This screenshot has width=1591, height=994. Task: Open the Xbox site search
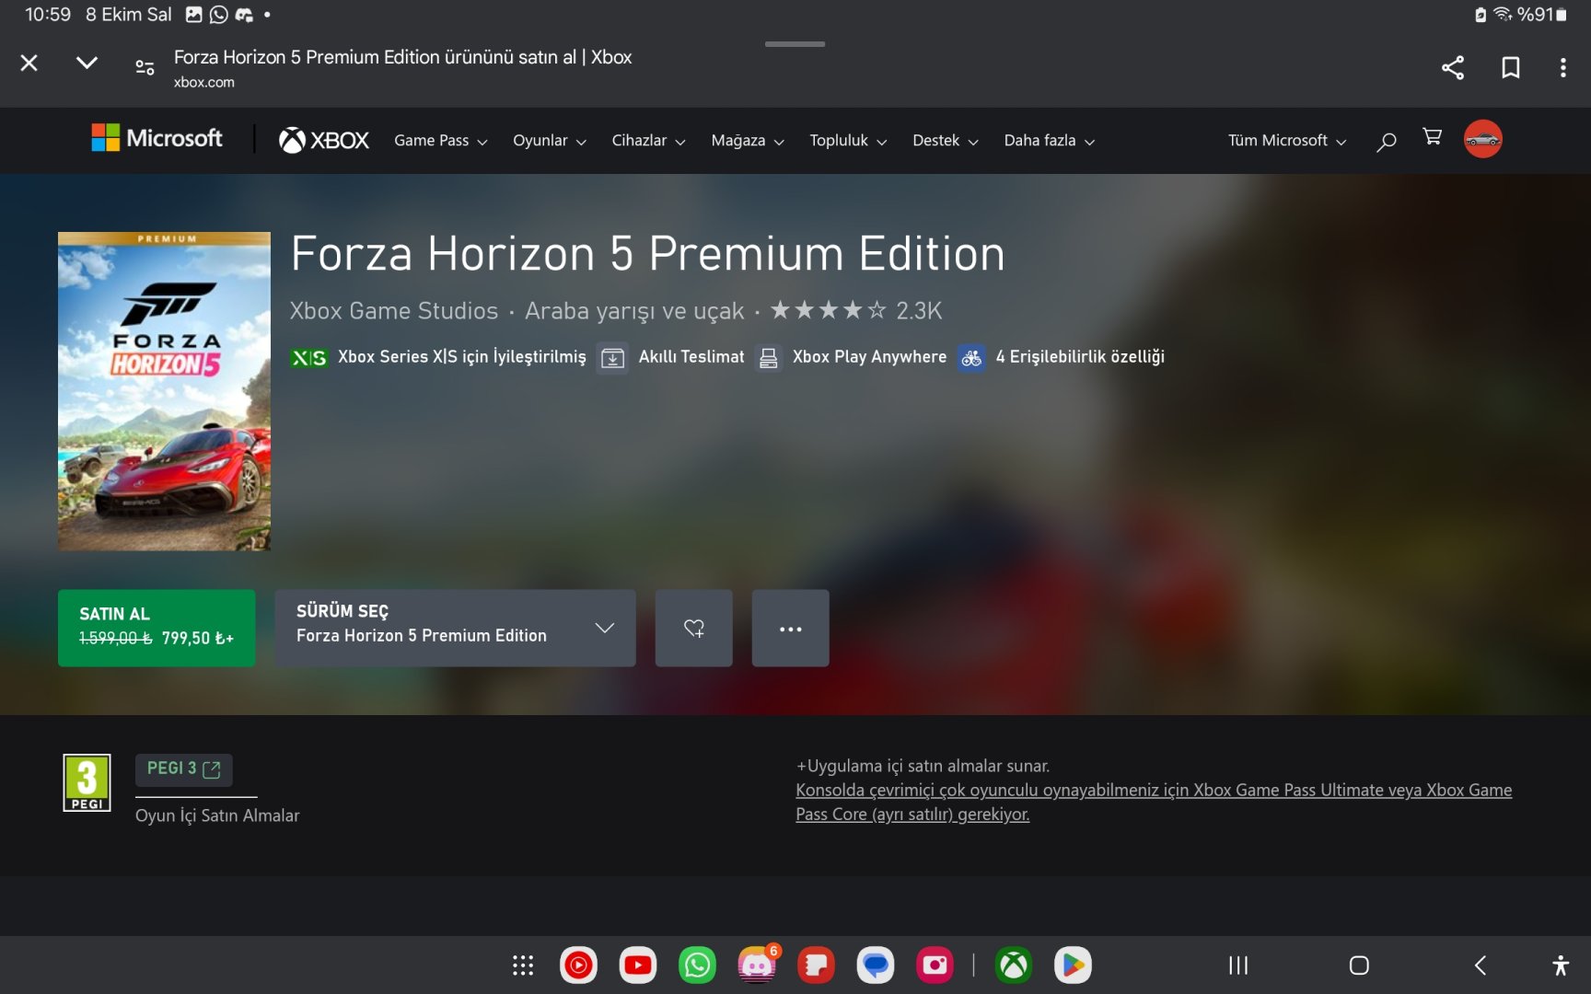tap(1387, 141)
